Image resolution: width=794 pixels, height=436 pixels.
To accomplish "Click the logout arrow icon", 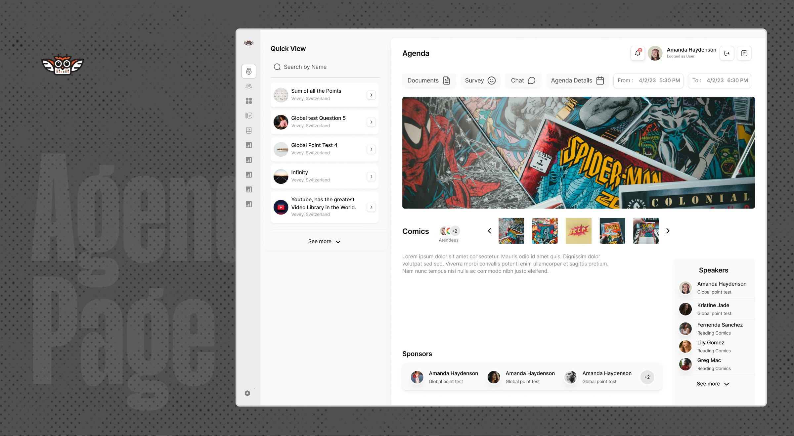I will point(727,53).
